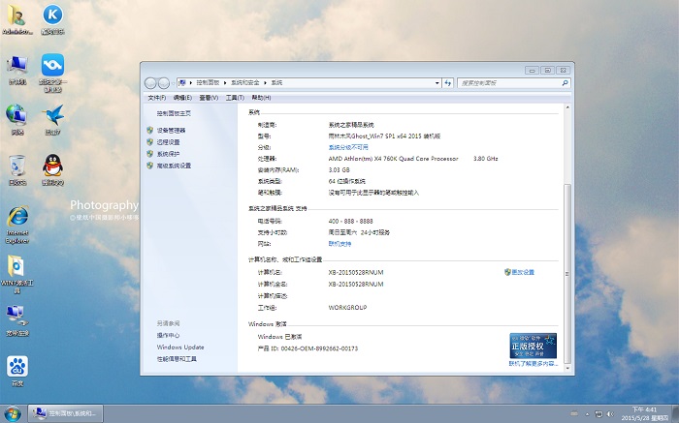This screenshot has height=423, width=679.
Task: Click the shield icon beside 远程设置
Action: pos(150,141)
